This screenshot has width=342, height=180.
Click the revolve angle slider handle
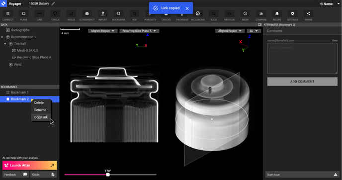pyautogui.click(x=108, y=175)
